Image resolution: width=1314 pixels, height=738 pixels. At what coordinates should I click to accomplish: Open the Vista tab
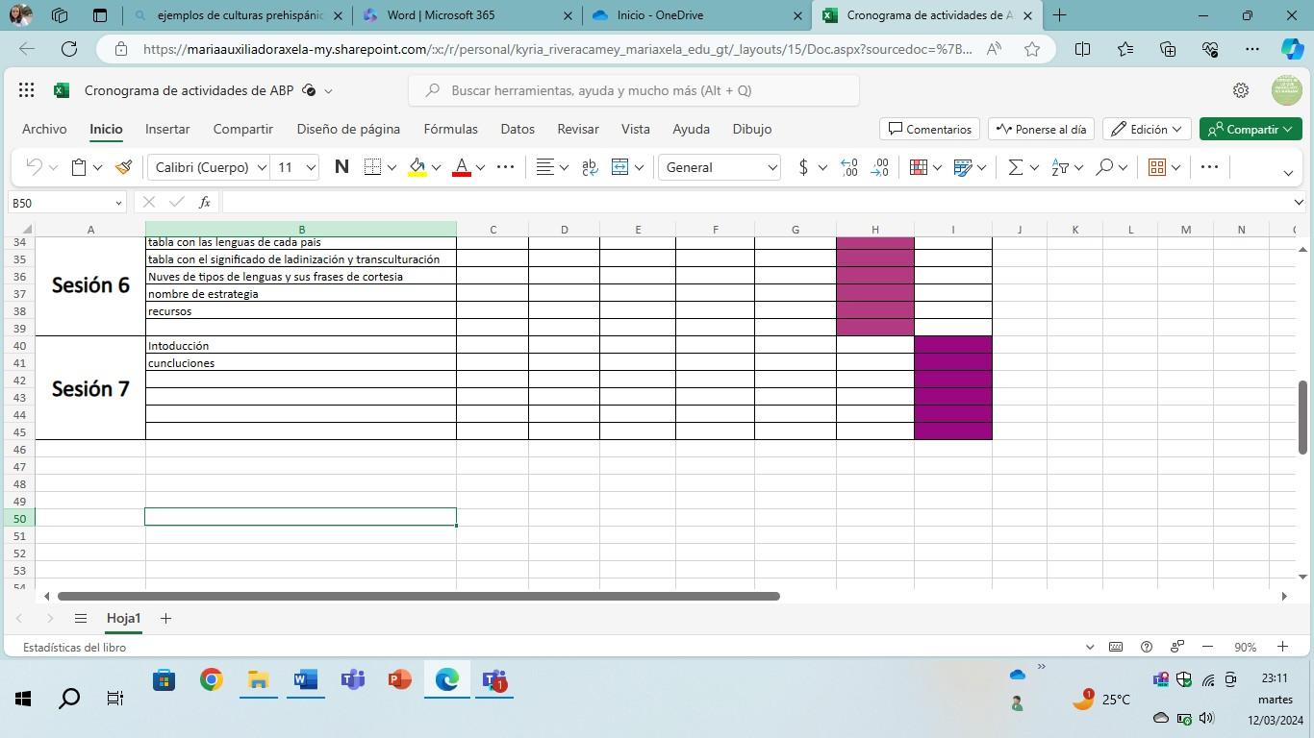coord(636,129)
